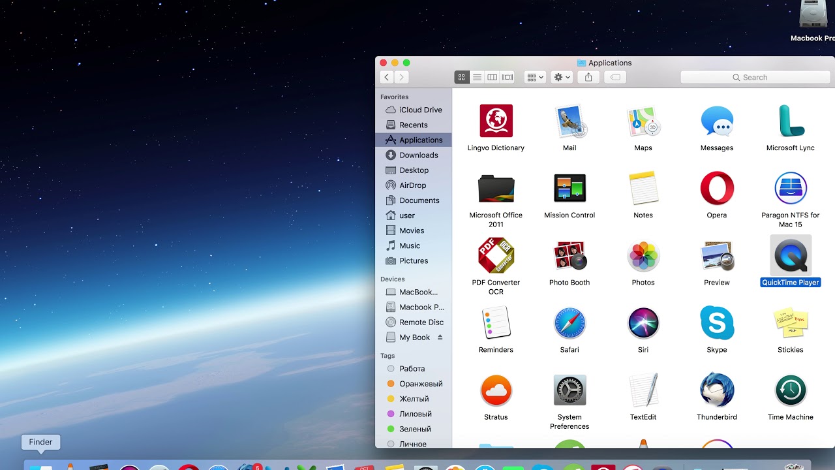Select Remote Disc in the sidebar
The image size is (835, 470).
point(414,322)
